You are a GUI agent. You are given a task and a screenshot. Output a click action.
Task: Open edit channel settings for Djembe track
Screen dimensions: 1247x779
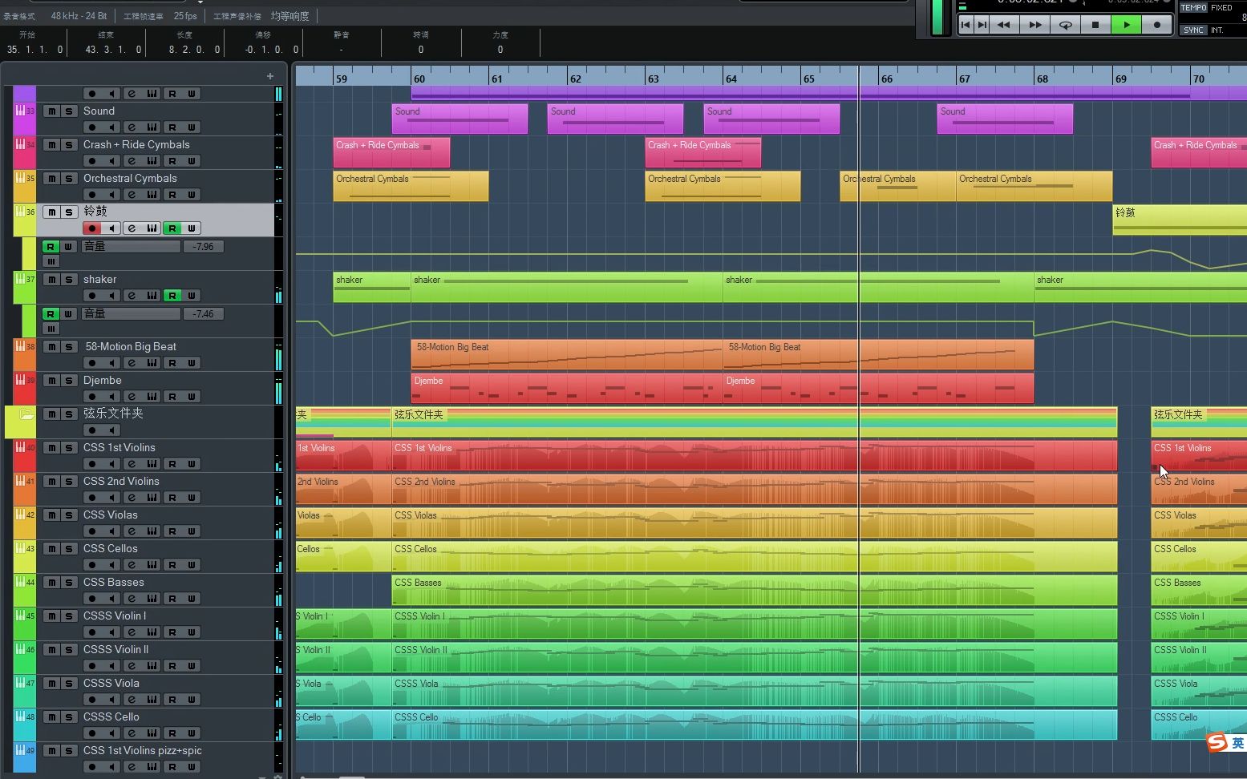pyautogui.click(x=132, y=397)
